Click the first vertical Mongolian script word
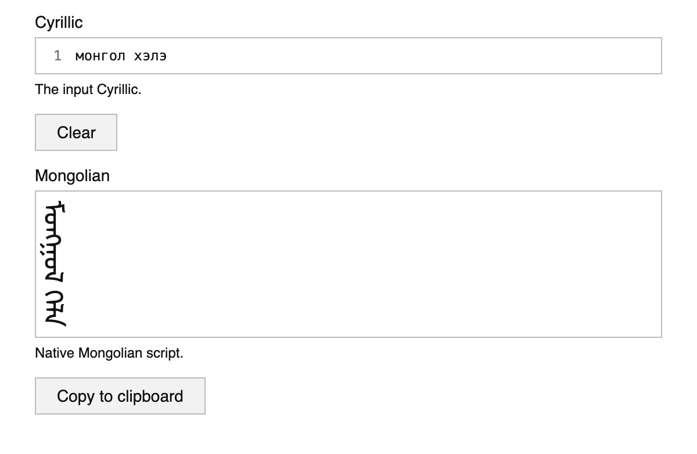The image size is (697, 454). pos(56,240)
